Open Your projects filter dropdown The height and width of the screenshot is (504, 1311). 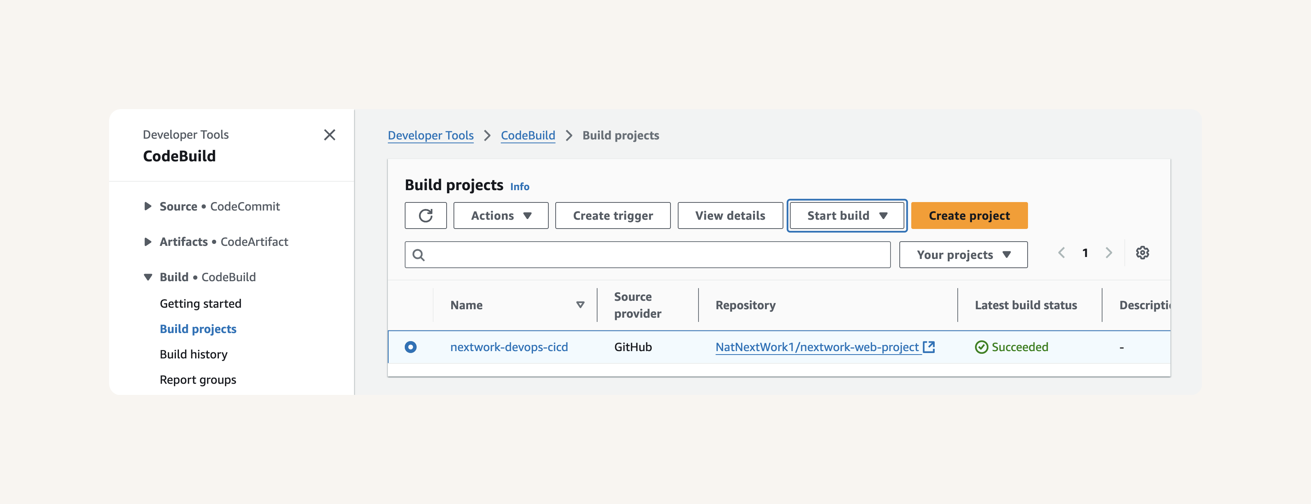pos(963,255)
